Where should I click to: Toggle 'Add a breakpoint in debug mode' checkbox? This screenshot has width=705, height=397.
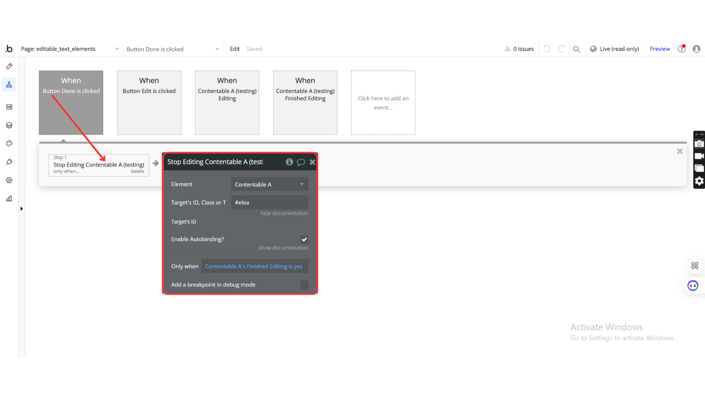304,285
